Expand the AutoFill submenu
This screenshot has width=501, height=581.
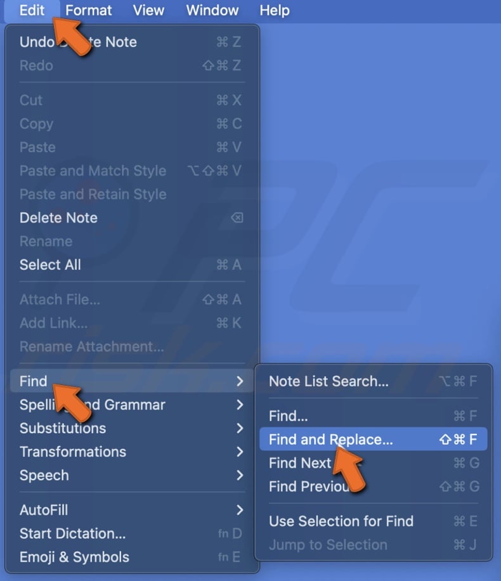pos(44,510)
